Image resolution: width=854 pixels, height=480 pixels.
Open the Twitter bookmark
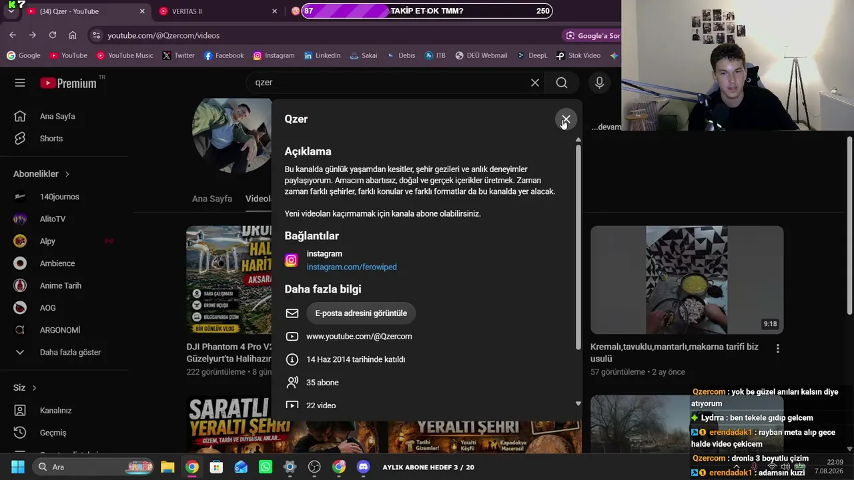click(x=178, y=55)
